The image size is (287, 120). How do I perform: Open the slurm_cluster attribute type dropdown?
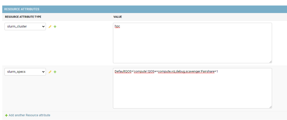(25, 26)
